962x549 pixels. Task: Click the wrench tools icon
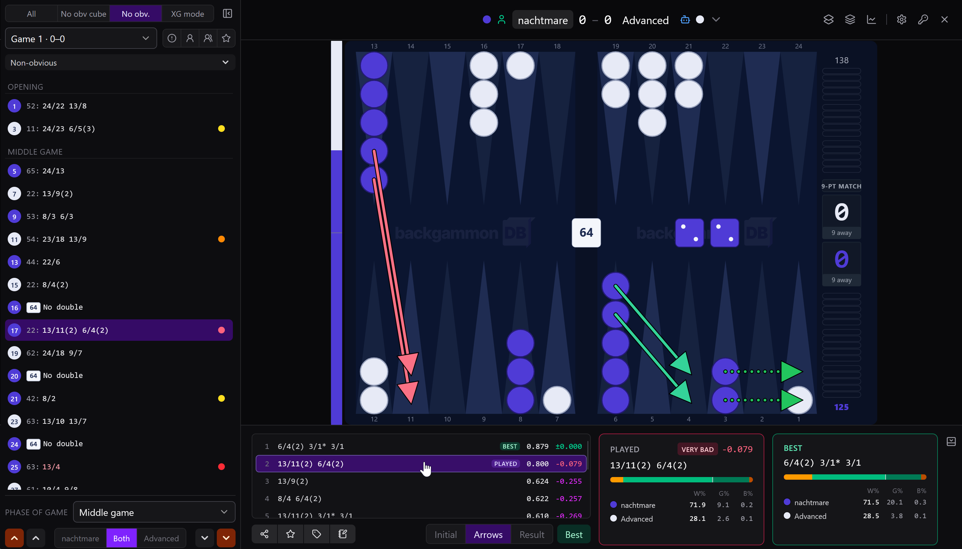(923, 20)
